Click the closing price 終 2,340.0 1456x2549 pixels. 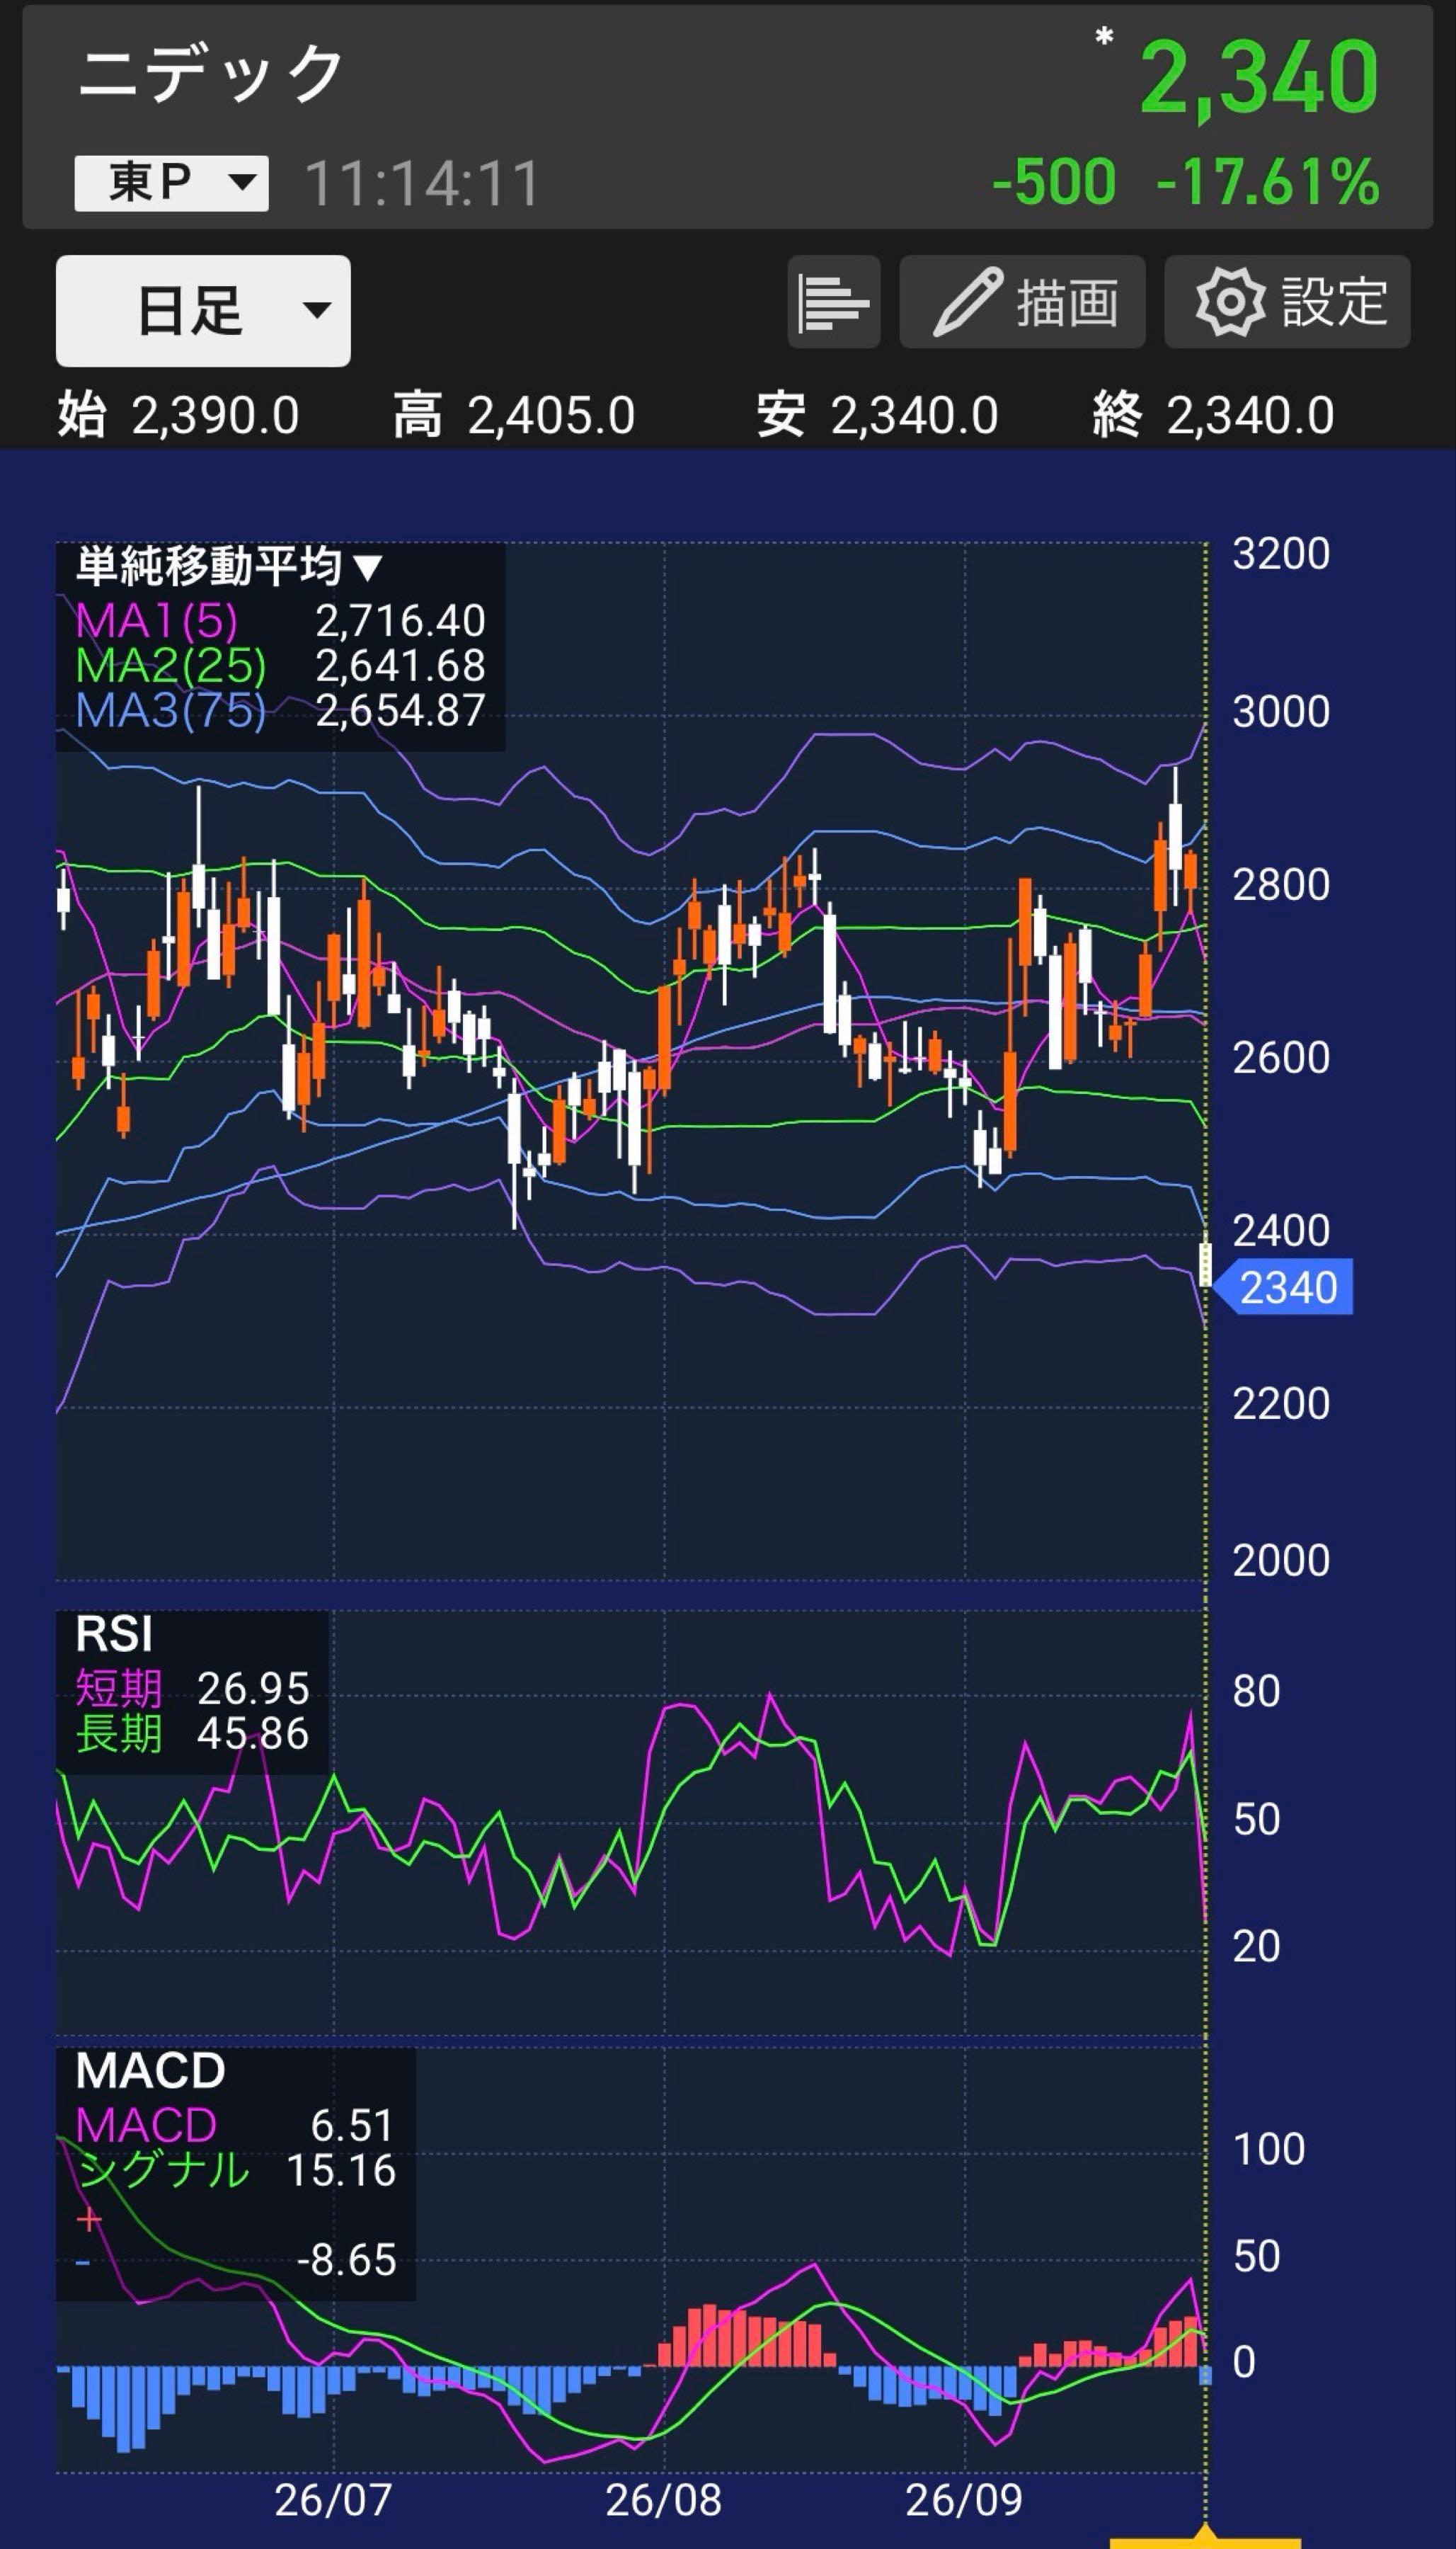point(1213,415)
